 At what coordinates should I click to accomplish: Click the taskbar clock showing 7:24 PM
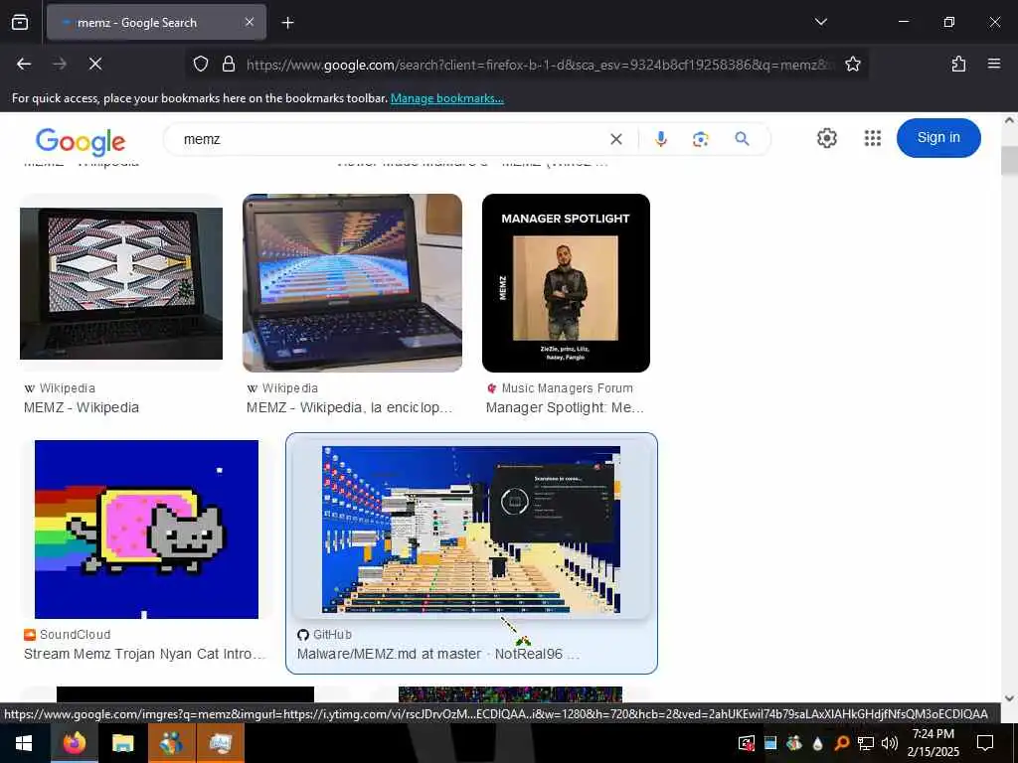(x=933, y=743)
